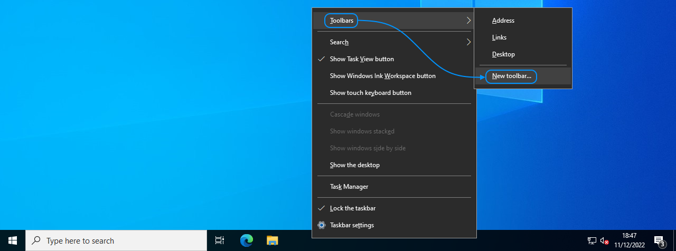
Task: Toggle Lock the taskbar option
Action: [x=394, y=208]
